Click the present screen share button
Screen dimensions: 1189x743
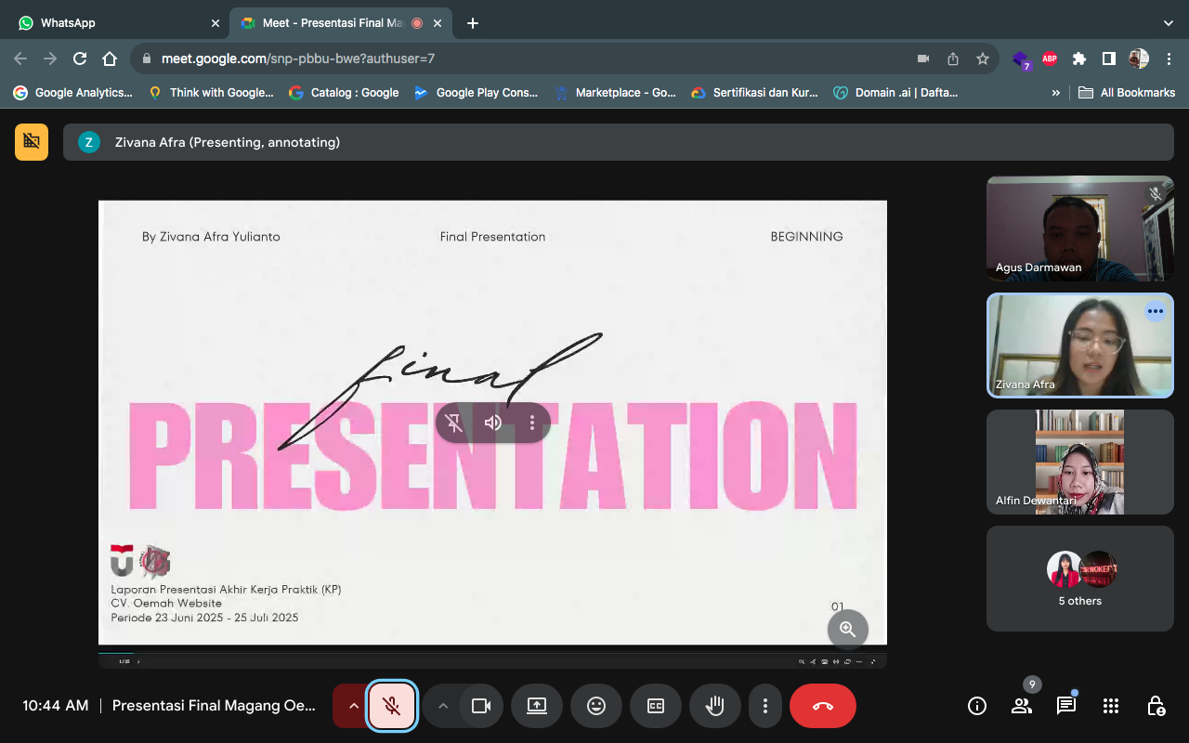[x=537, y=706]
